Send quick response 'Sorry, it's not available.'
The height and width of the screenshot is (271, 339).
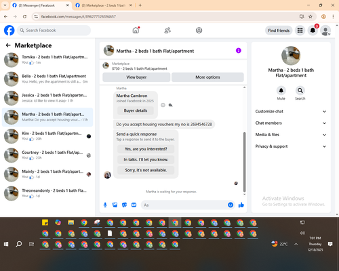coord(146,170)
